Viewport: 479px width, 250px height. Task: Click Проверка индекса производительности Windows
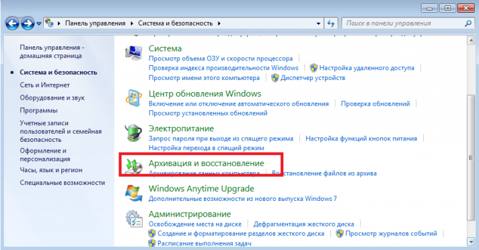223,68
